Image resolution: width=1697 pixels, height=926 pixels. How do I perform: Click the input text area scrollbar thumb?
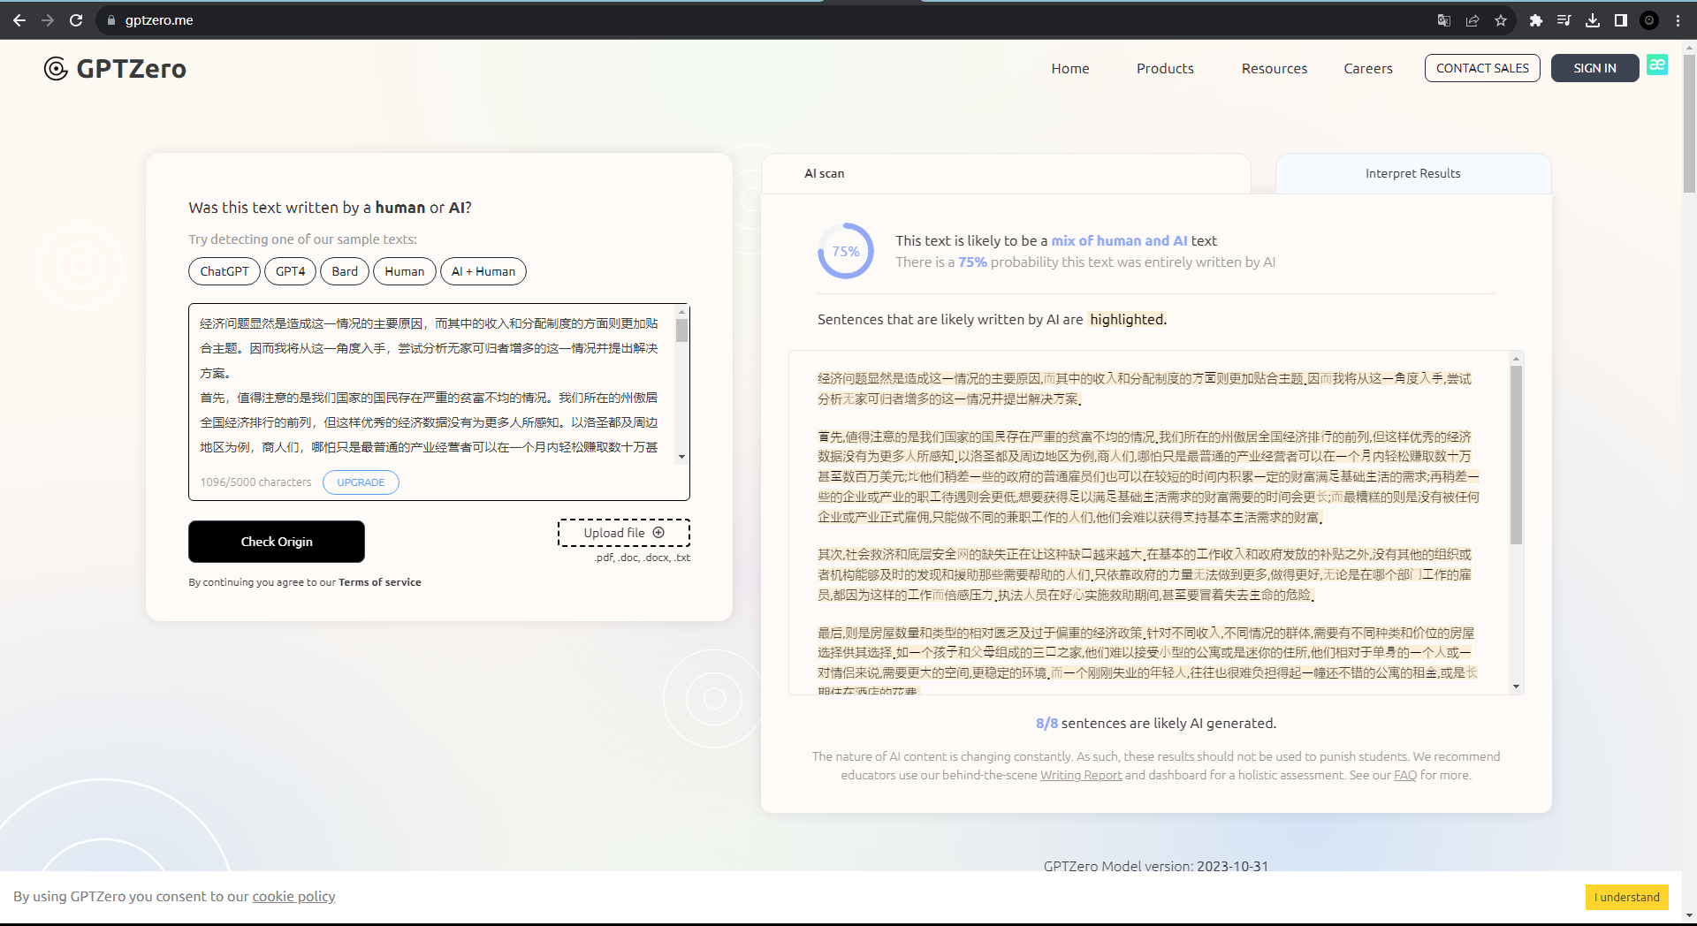point(681,330)
